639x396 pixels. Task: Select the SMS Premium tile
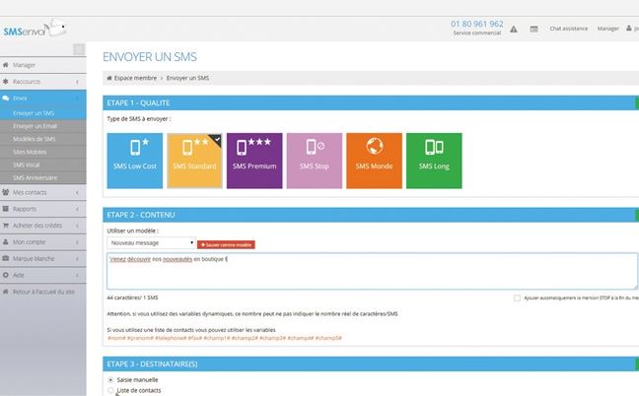pos(254,161)
